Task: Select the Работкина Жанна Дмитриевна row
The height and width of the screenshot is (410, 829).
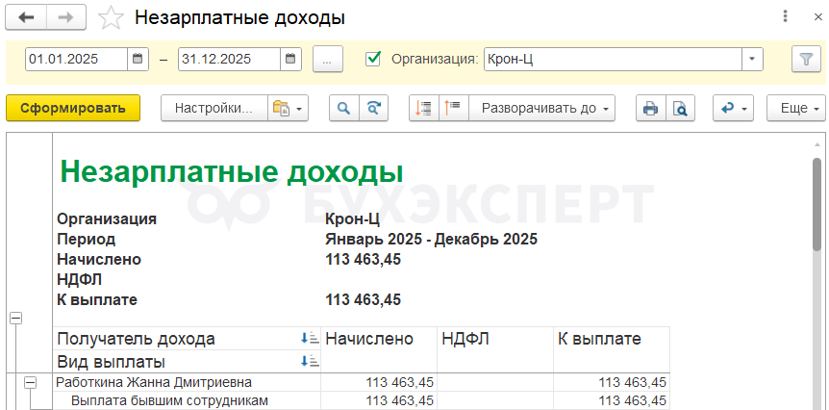Action: pyautogui.click(x=362, y=382)
